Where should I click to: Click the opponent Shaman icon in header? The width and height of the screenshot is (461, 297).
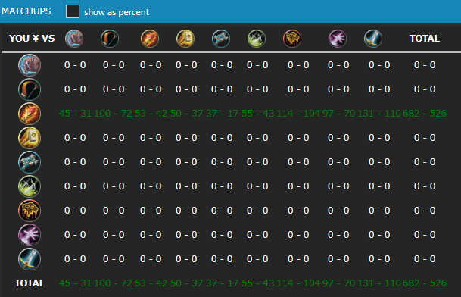[292, 39]
